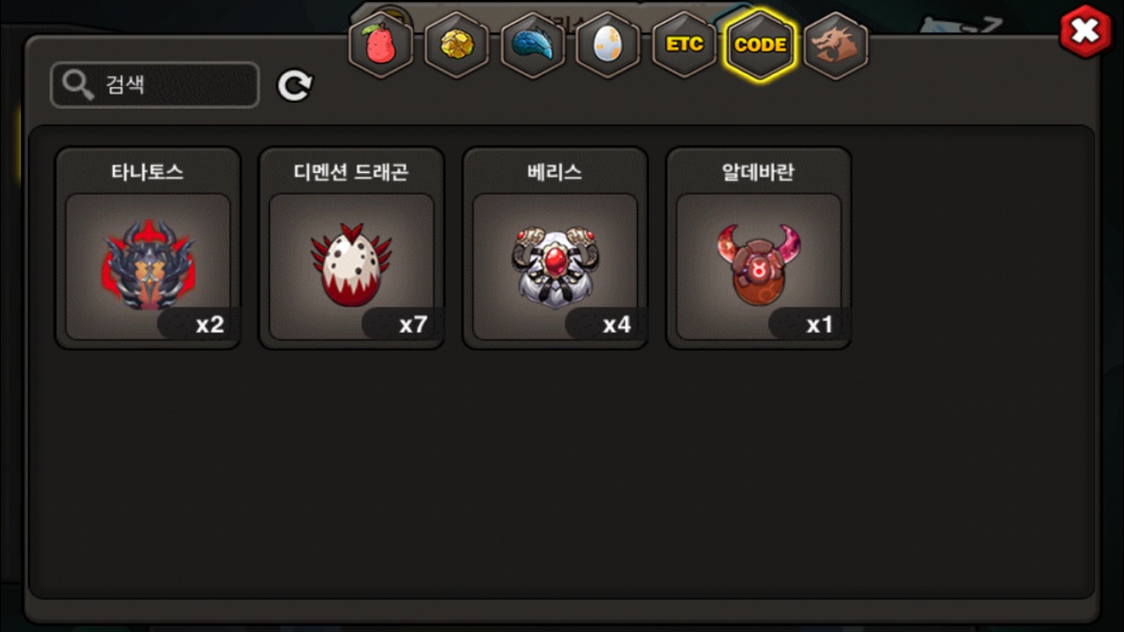
Task: Tap the magnifying glass search icon
Action: click(78, 85)
